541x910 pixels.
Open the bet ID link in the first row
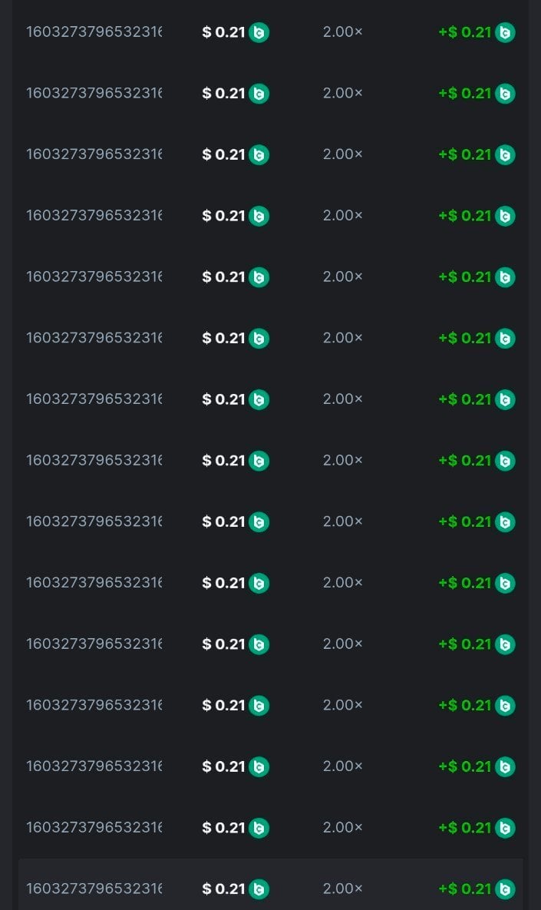[x=94, y=32]
